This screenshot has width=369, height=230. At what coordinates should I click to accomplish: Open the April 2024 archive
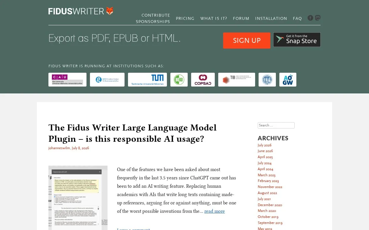[x=266, y=169]
